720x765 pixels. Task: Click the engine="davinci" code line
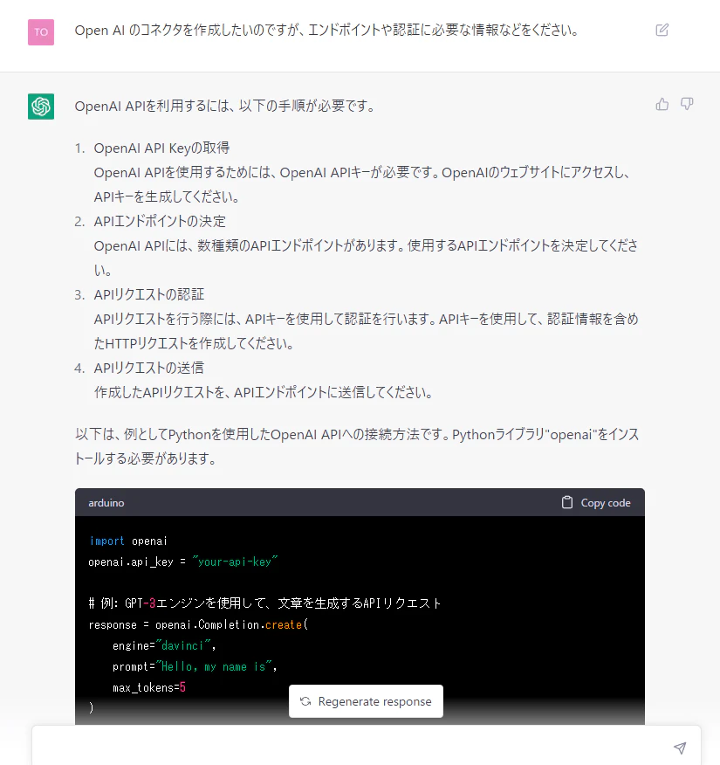(x=164, y=645)
